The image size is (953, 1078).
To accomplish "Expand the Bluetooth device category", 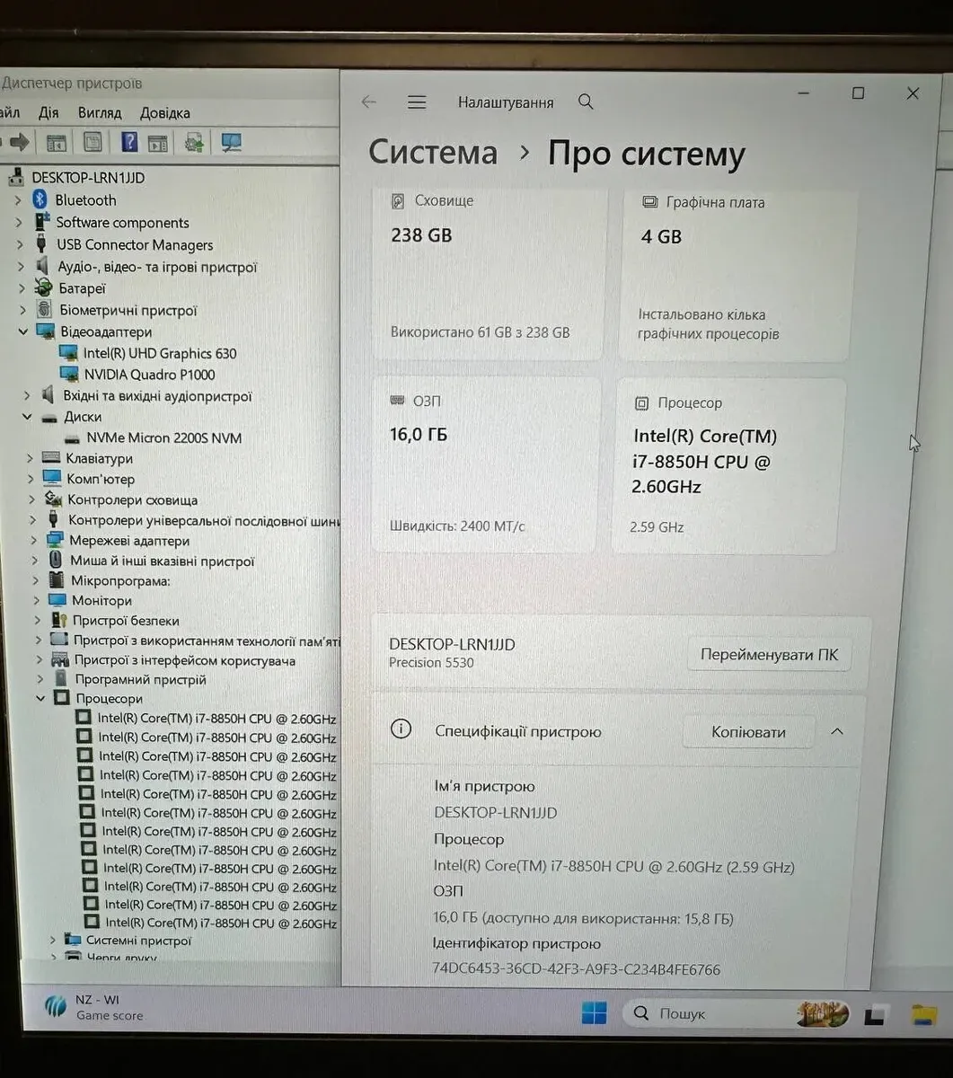I will click(19, 200).
